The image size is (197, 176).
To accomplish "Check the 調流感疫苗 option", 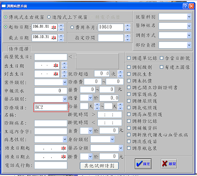I will (x=129, y=142).
